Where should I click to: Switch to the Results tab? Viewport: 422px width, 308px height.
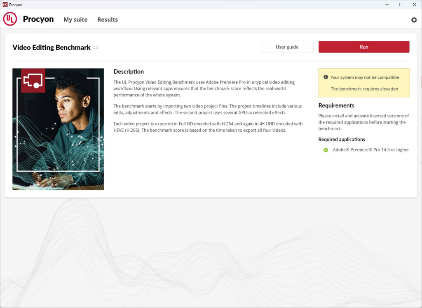click(x=108, y=20)
